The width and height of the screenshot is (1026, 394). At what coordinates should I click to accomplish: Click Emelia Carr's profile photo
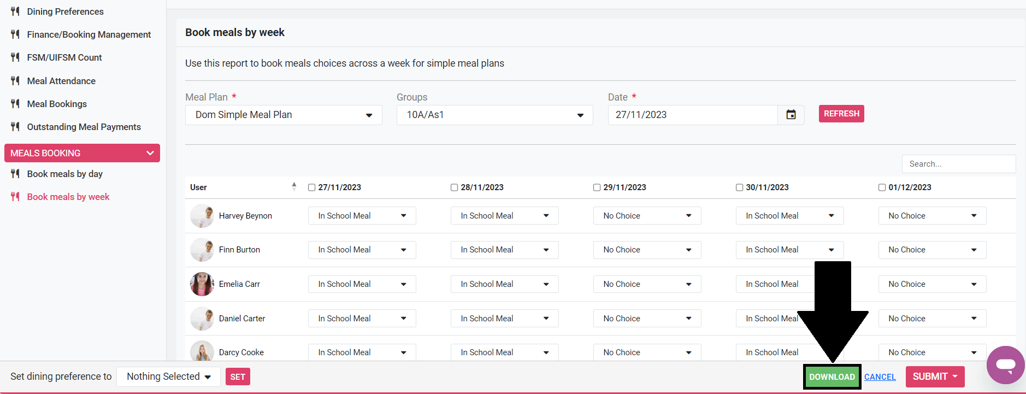[202, 284]
